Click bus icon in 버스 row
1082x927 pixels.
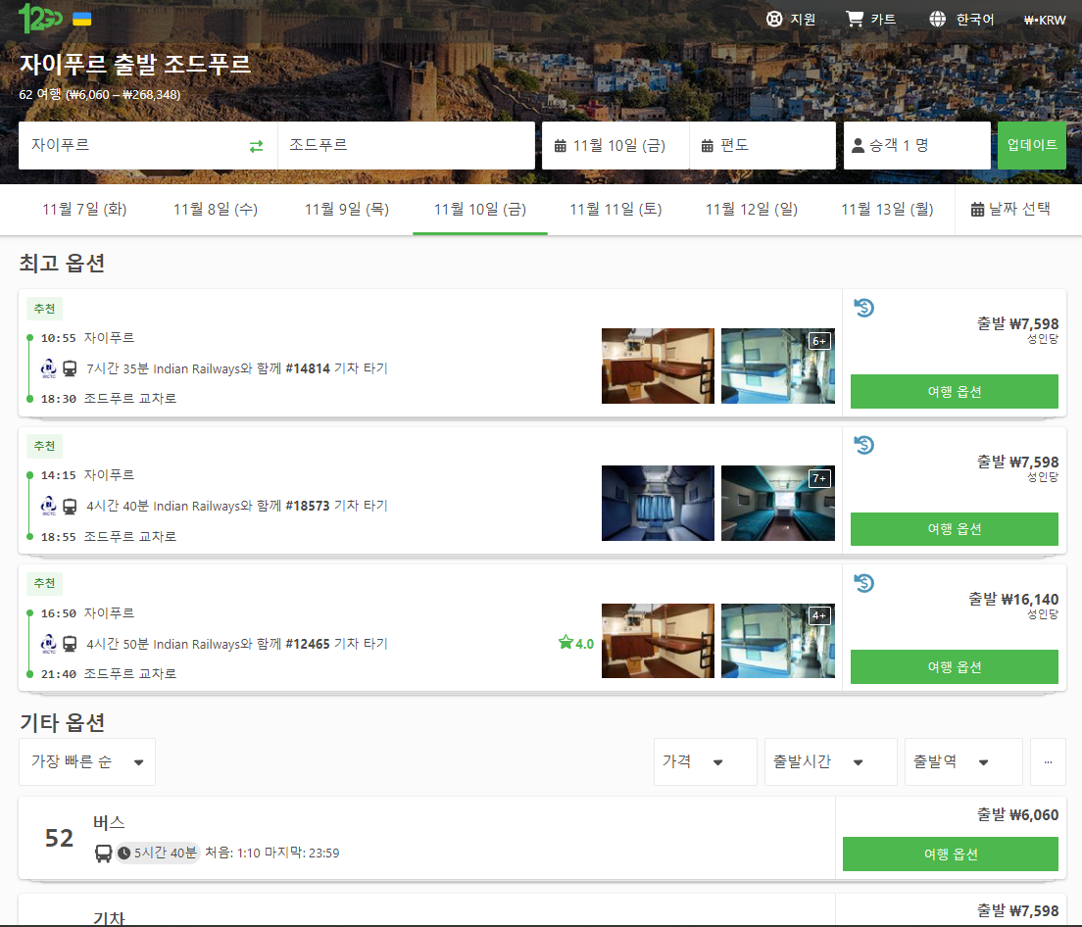click(103, 854)
